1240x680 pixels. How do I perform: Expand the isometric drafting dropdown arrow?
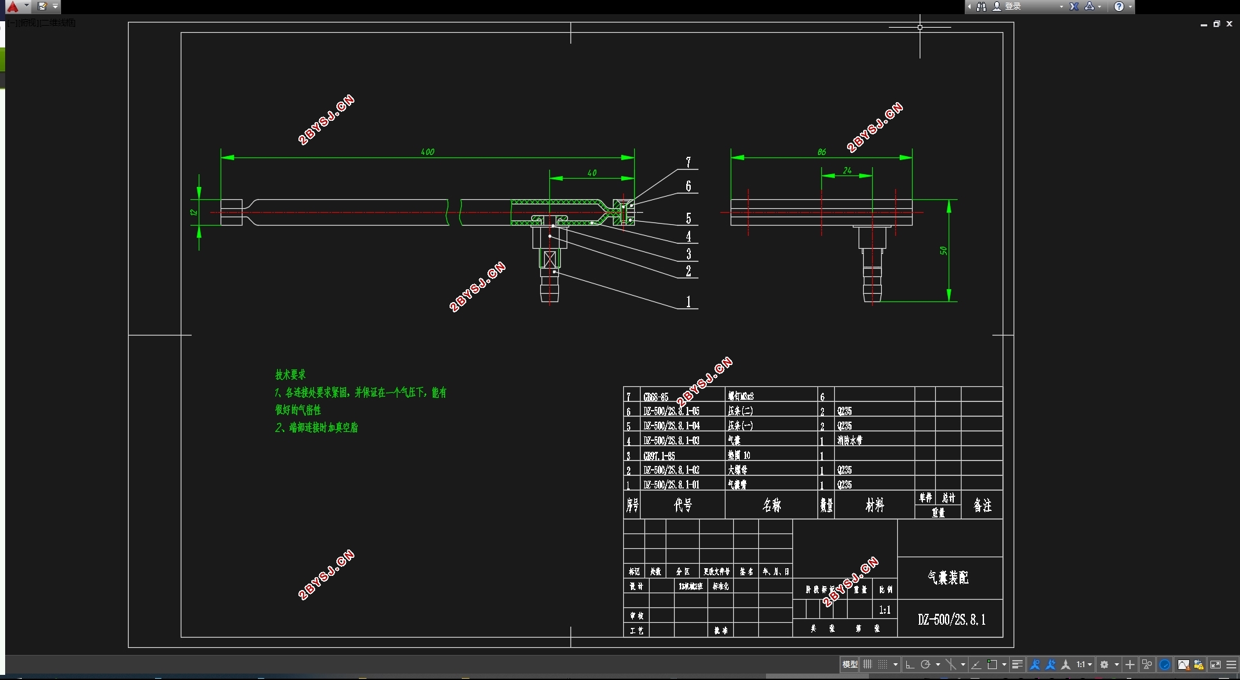(963, 664)
